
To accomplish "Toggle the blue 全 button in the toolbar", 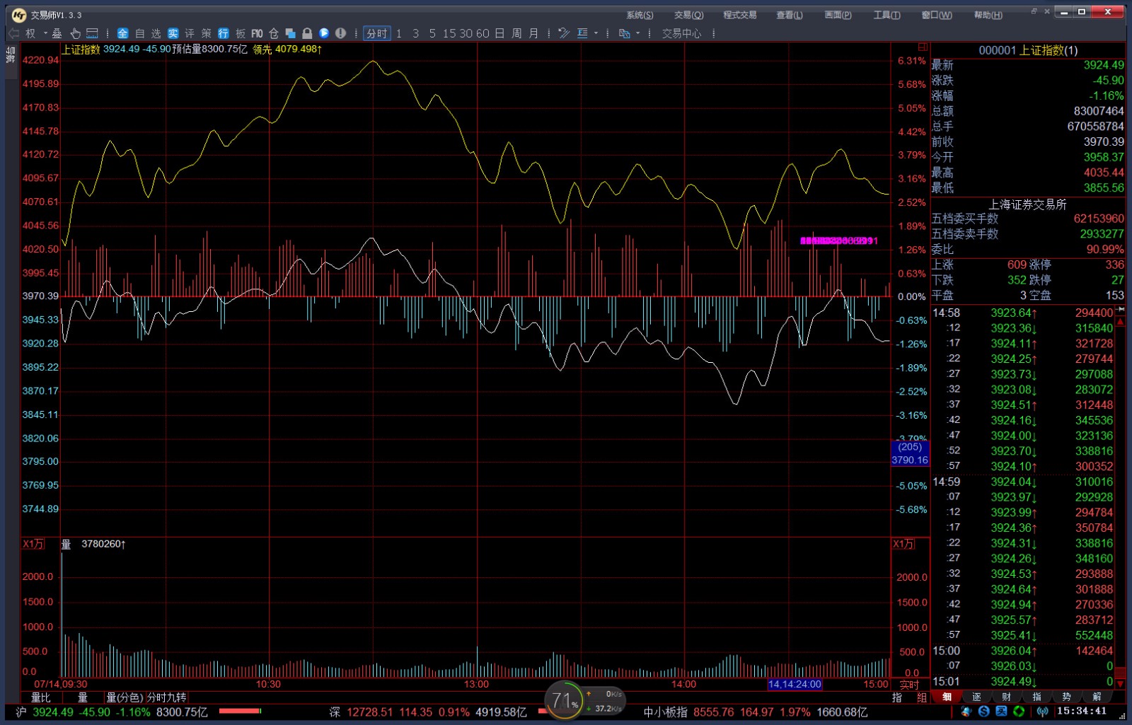I will coord(122,33).
